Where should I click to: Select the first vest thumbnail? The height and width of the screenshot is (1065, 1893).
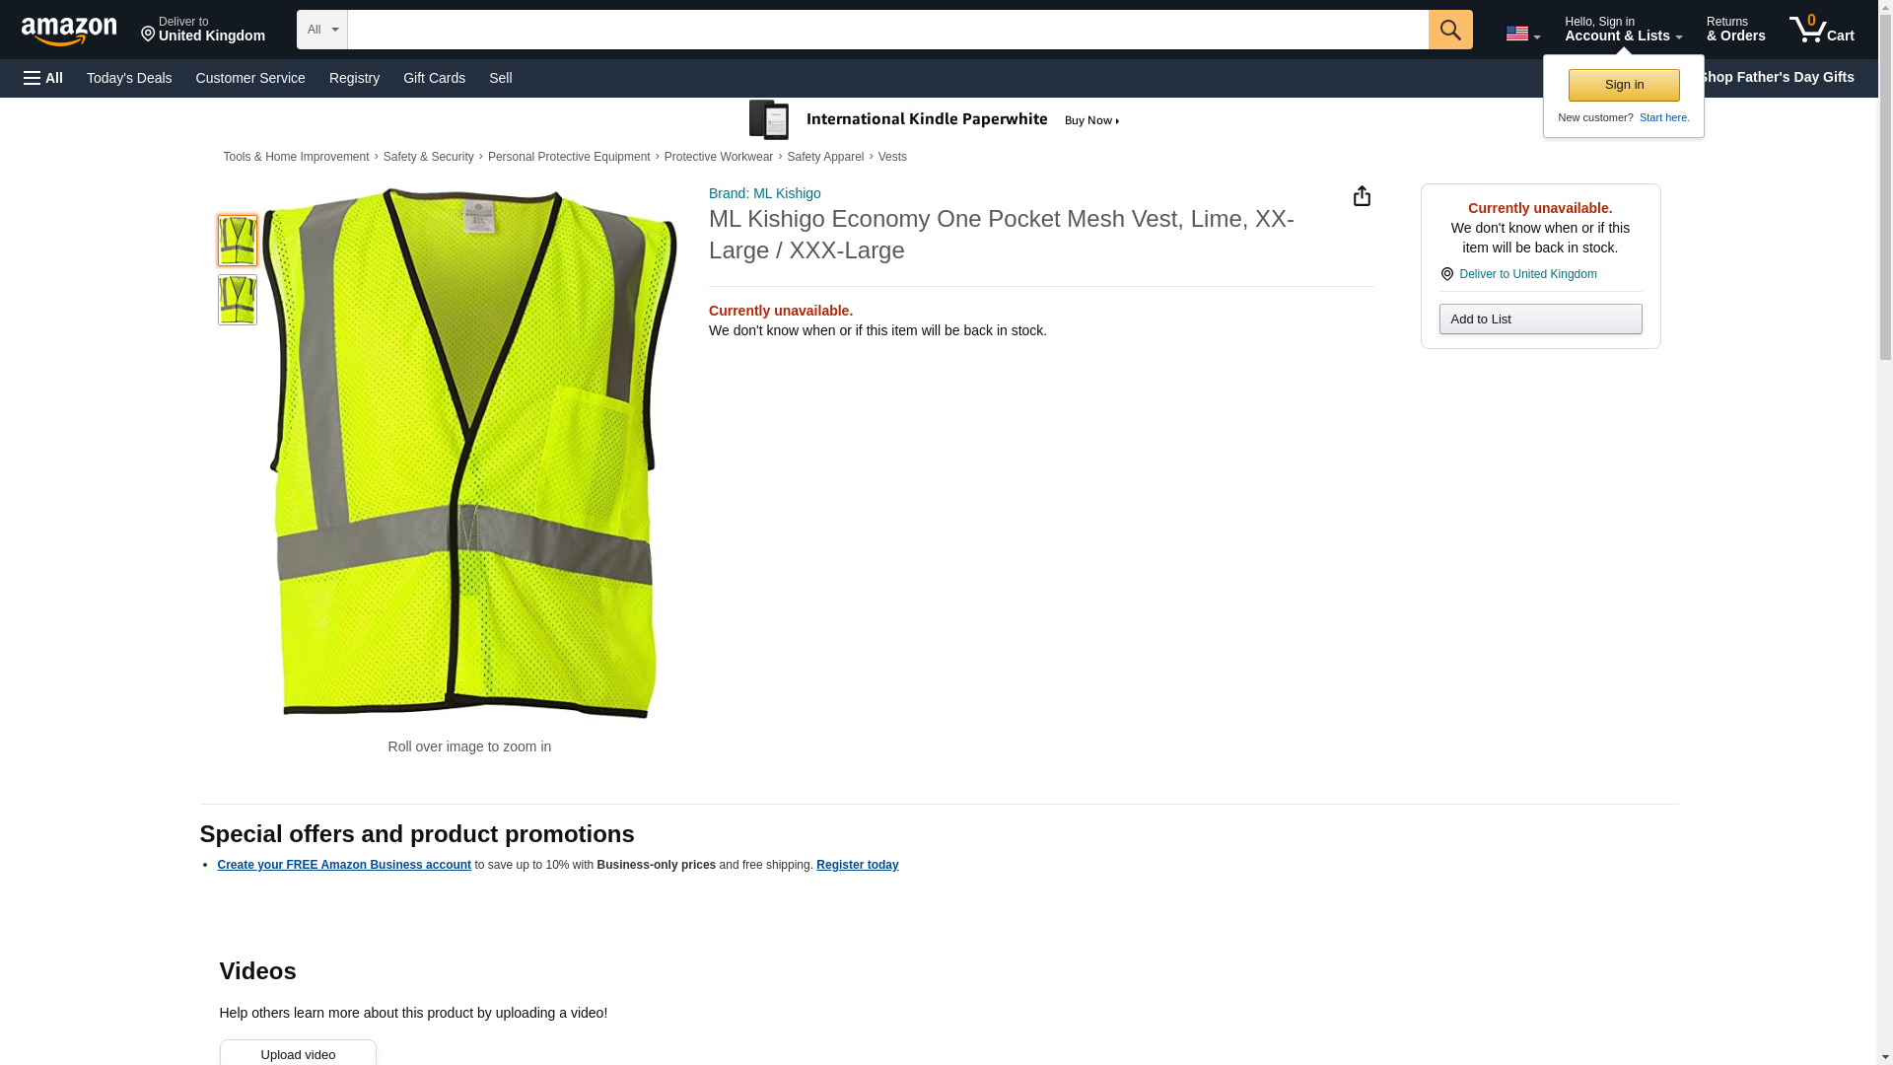point(237,241)
